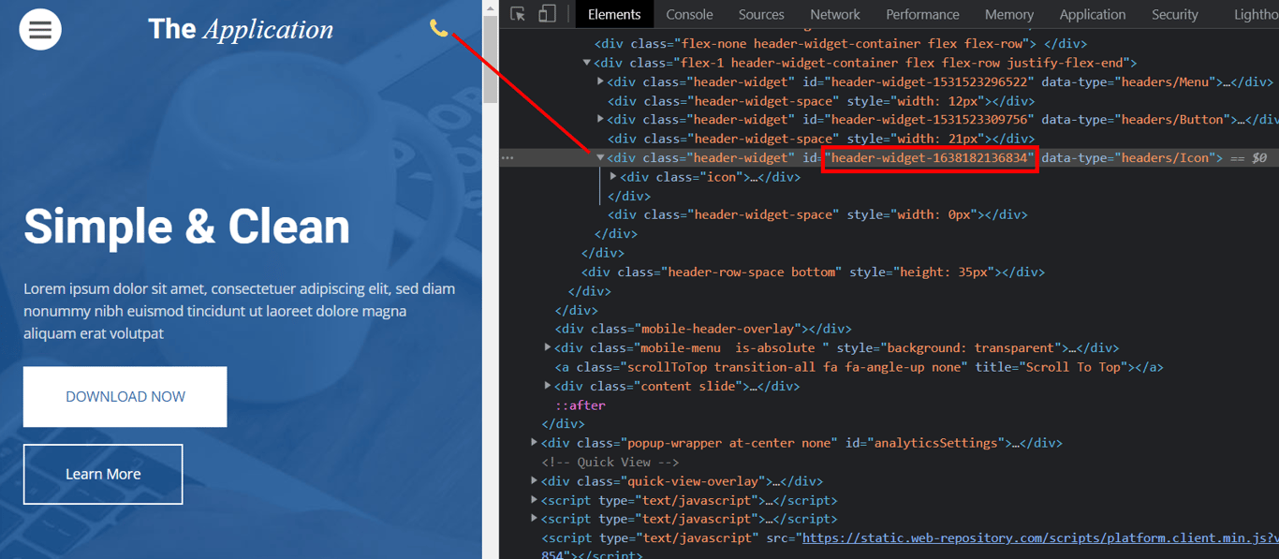This screenshot has width=1279, height=559.
Task: Select the flex-none header-widget-container line
Action: (x=840, y=44)
